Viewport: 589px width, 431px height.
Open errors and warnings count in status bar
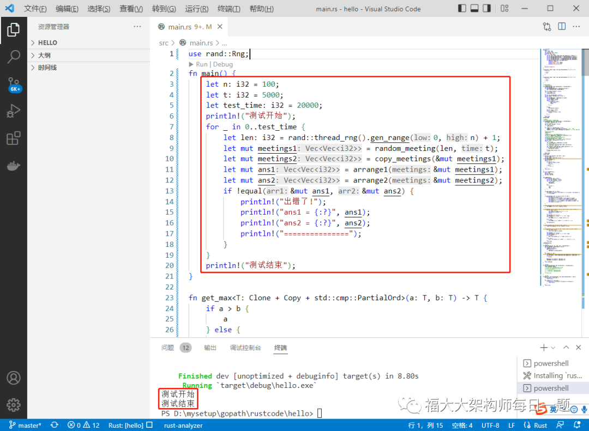(x=83, y=425)
